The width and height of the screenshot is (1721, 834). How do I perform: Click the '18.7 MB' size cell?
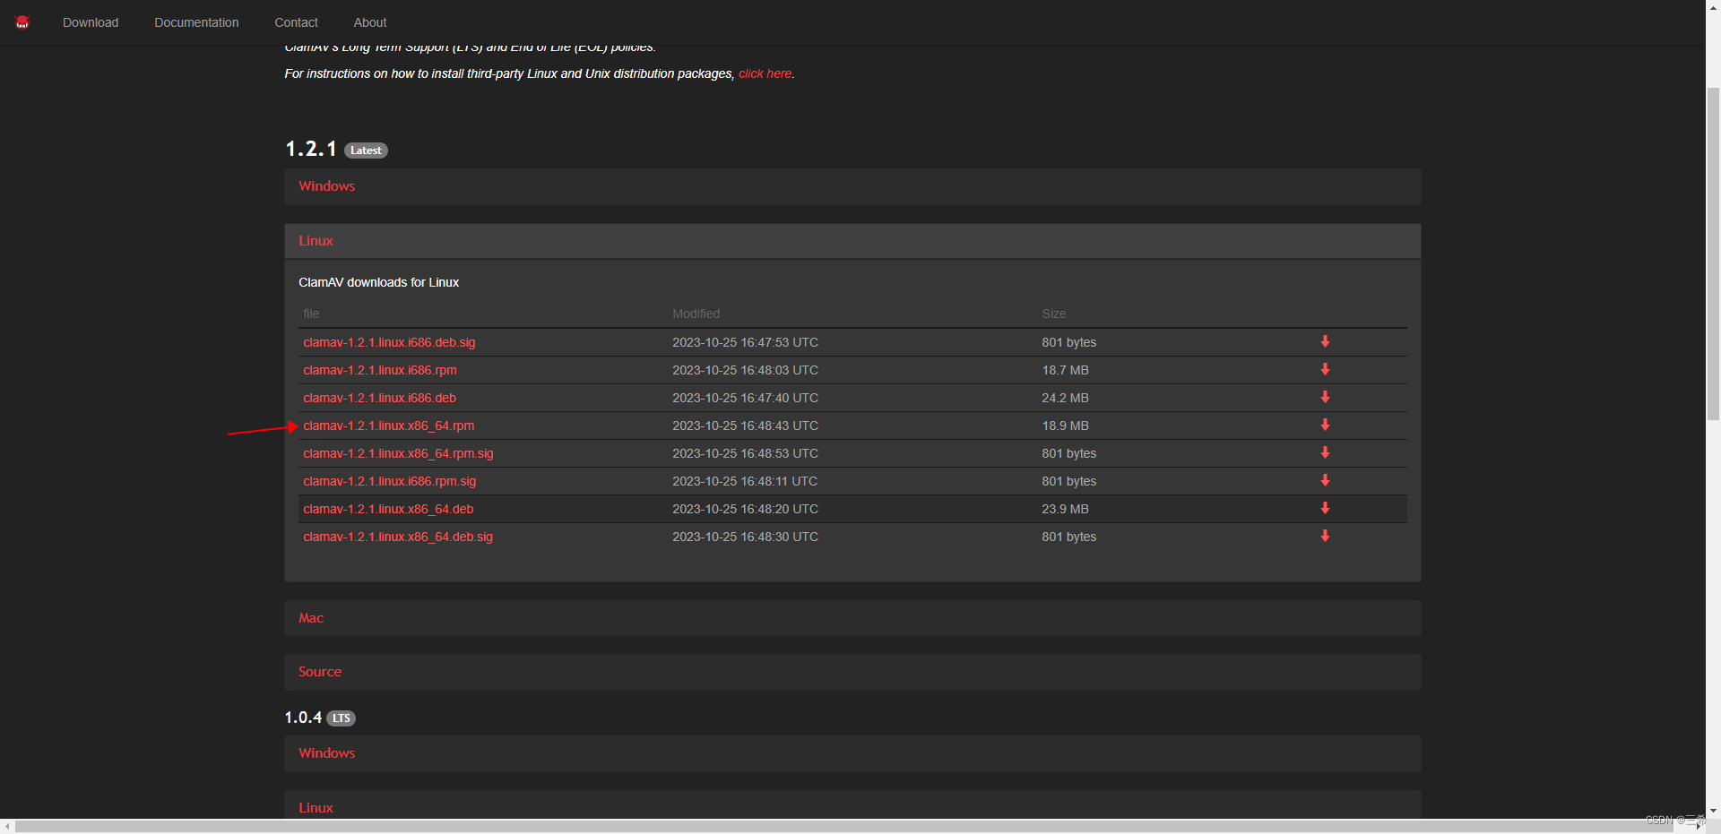(x=1065, y=370)
